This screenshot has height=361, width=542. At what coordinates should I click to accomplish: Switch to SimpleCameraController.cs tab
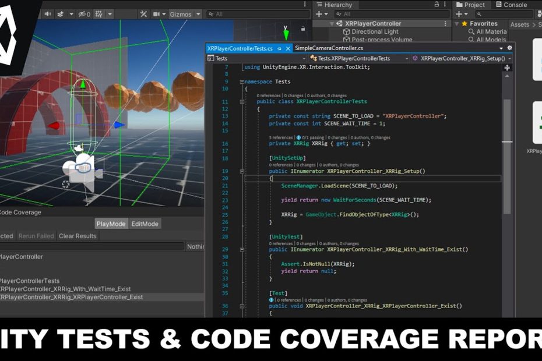click(x=329, y=48)
